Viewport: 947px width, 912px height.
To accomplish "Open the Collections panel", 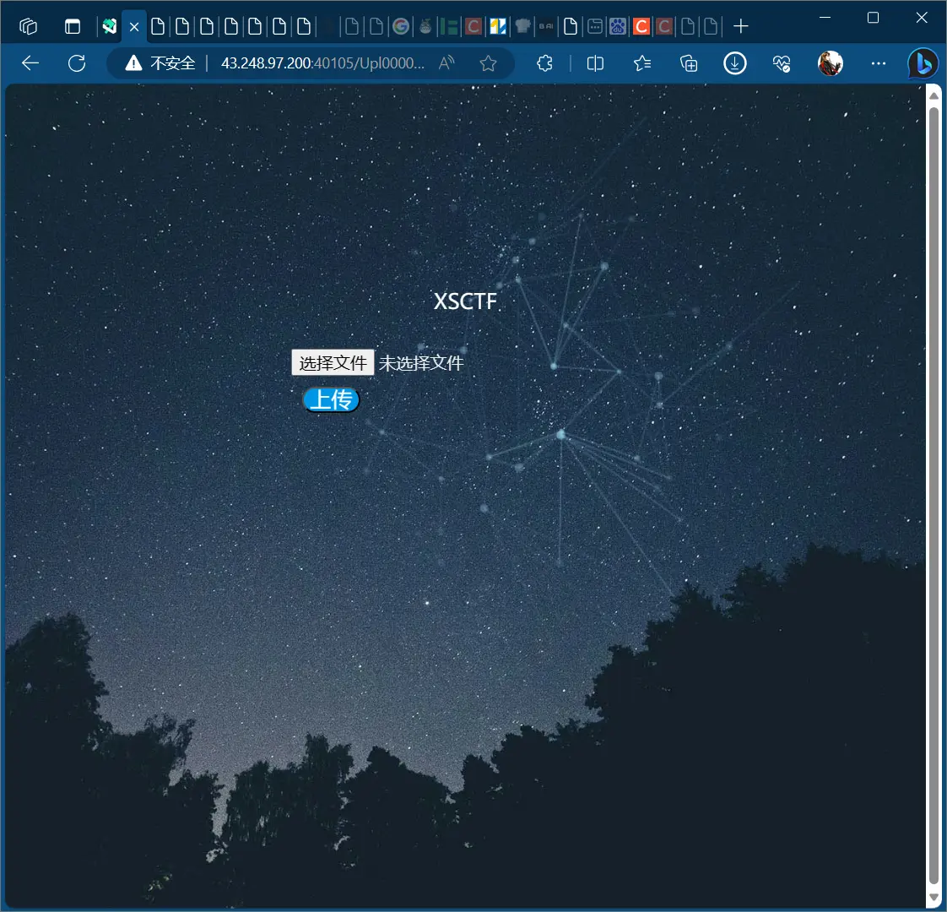I will 689,63.
